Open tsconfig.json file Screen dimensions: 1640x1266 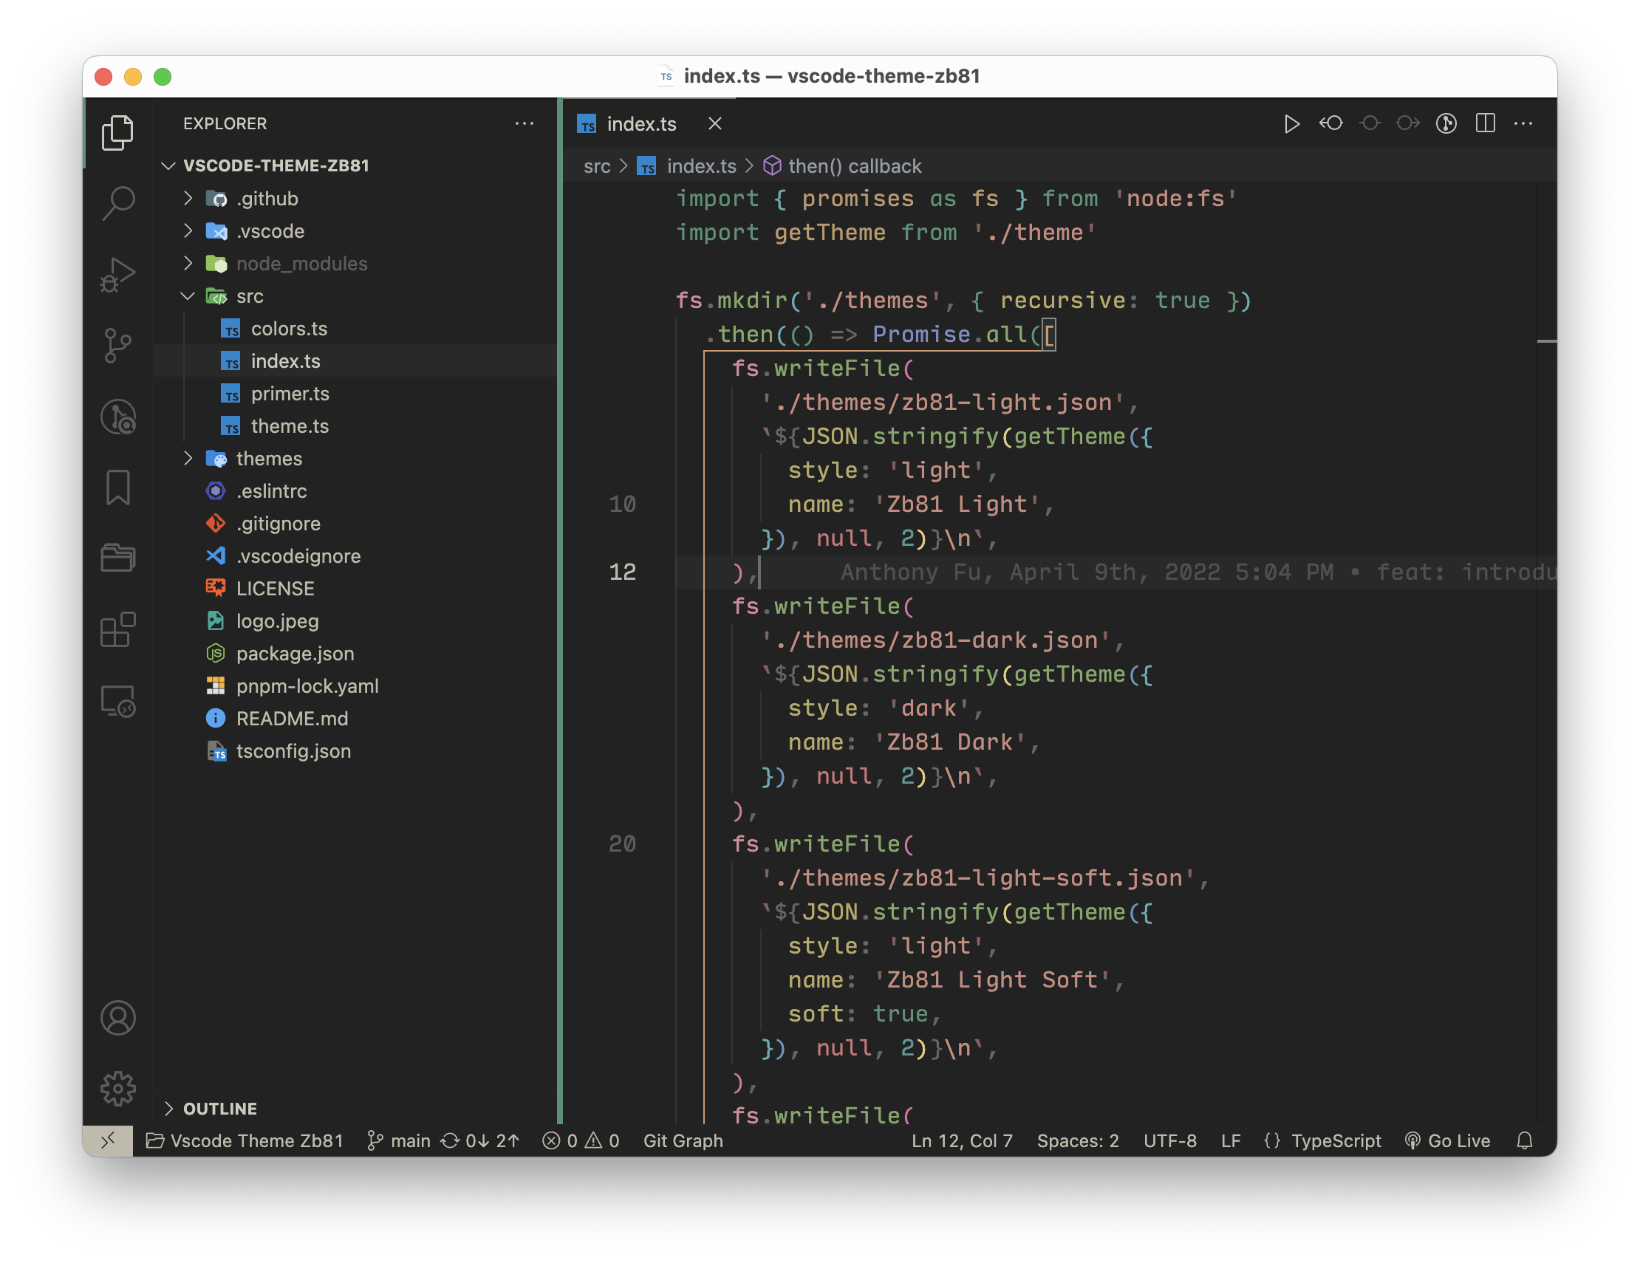[x=355, y=752]
